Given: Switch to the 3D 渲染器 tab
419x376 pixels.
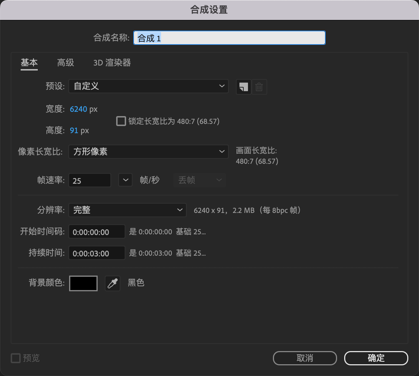Looking at the screenshot, I should 112,63.
